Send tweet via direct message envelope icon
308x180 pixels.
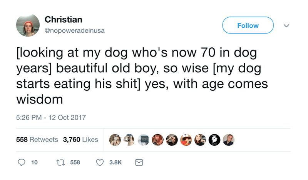(138, 163)
